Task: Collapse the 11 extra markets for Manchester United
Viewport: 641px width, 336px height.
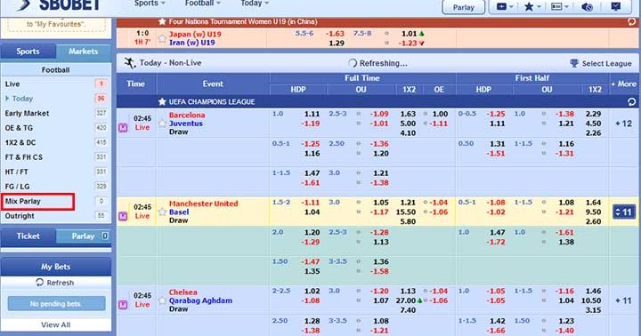Action: coord(624,212)
